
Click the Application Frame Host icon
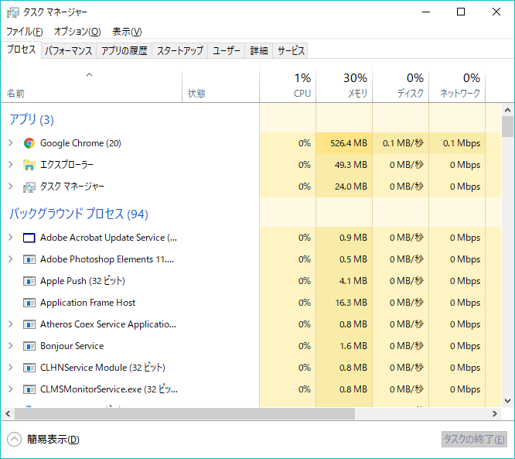pyautogui.click(x=29, y=303)
